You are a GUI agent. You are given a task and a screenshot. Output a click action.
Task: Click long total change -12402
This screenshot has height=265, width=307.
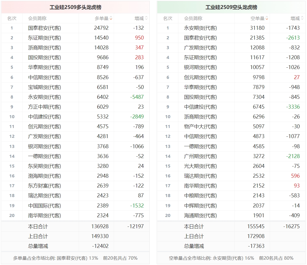(x=100, y=246)
